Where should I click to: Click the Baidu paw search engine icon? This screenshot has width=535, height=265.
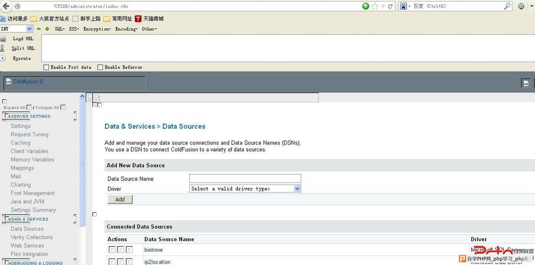404,6
